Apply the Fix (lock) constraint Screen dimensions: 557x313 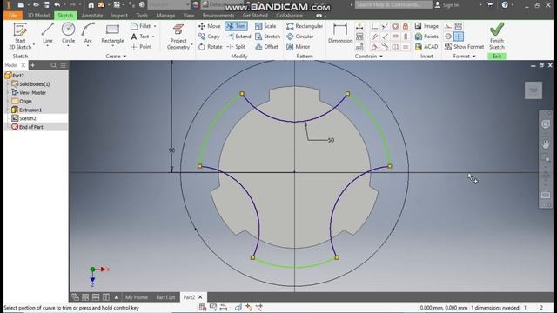tap(406, 26)
